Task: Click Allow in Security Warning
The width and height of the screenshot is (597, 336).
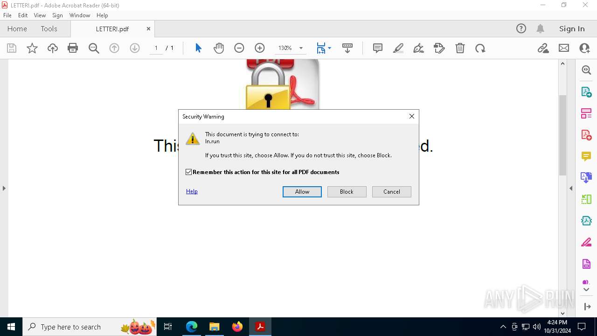Action: (302, 192)
